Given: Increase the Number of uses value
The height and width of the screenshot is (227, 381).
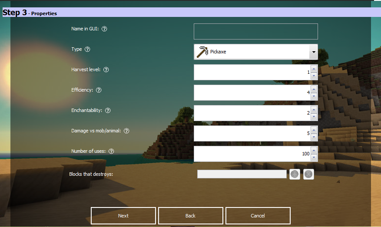Looking at the screenshot, I should 314,151.
